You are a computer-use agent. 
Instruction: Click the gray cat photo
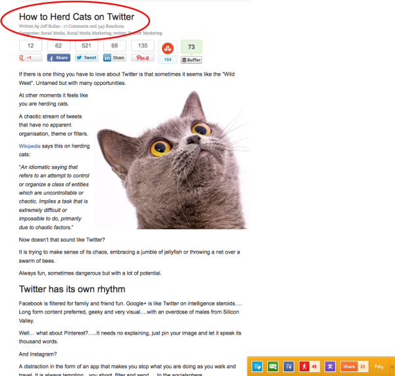172,159
